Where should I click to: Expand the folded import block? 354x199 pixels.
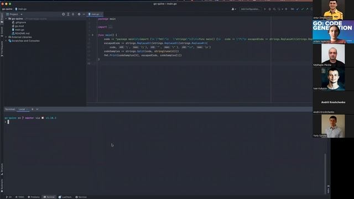[110, 27]
